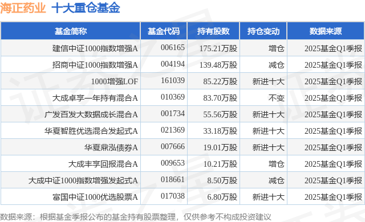Select 广发百发大数据成长混合A fund name
The height and width of the screenshot is (222, 365).
click(x=91, y=114)
